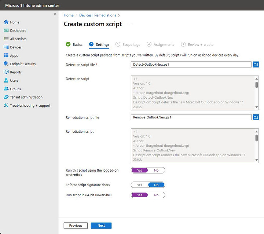Click the Detection script scroll-up arrow
This screenshot has width=264, height=234.
256,79
